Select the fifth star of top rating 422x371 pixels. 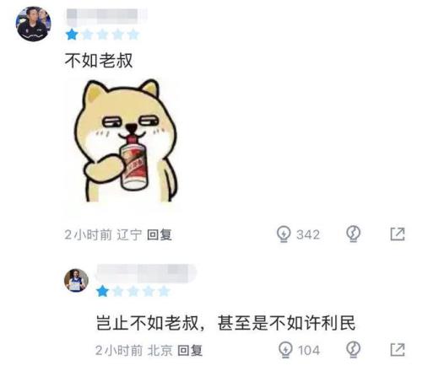[133, 35]
